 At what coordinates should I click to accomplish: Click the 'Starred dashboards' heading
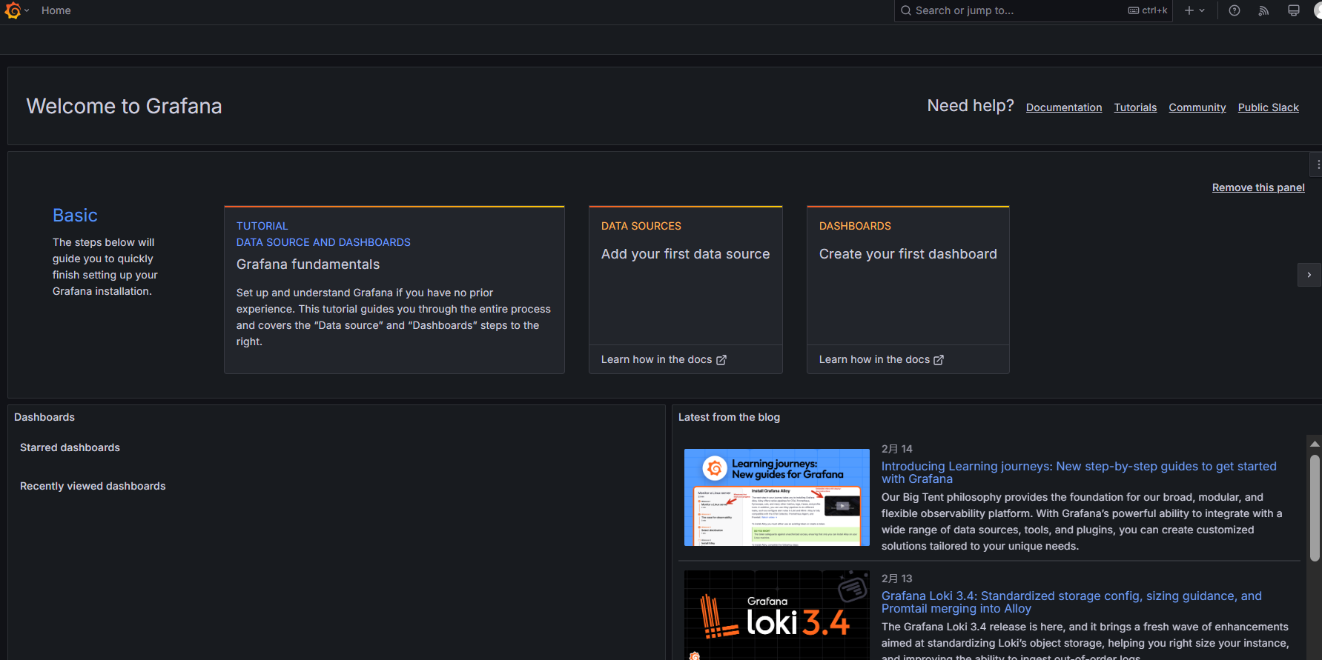(x=70, y=447)
